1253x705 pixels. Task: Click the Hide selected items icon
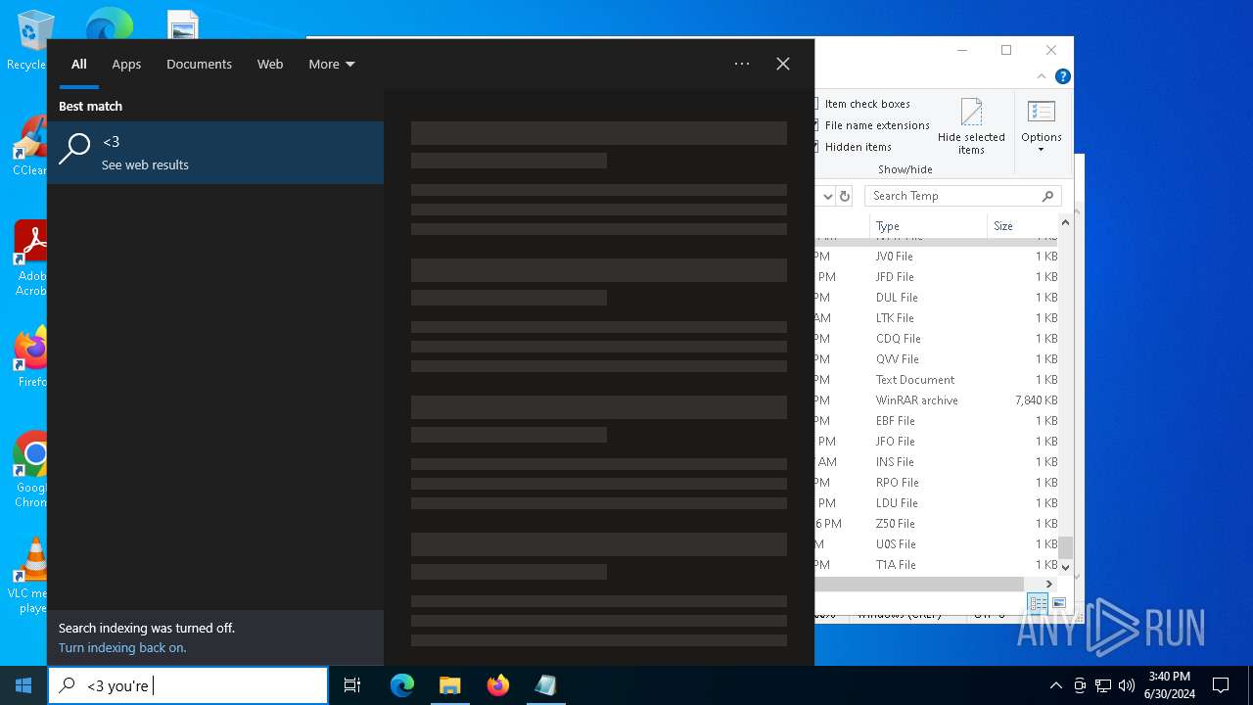point(971,125)
